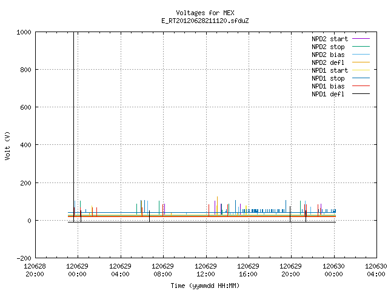Click the black NPD1 defl baseline below zero
This screenshot has height=291, width=388.
pyautogui.click(x=202, y=222)
